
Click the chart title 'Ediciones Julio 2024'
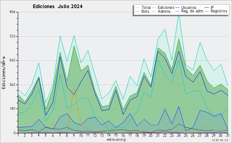pyautogui.click(x=58, y=7)
